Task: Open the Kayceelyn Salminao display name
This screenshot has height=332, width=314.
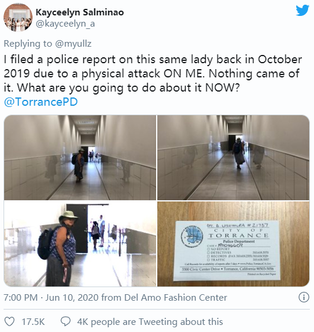Action: pos(80,12)
